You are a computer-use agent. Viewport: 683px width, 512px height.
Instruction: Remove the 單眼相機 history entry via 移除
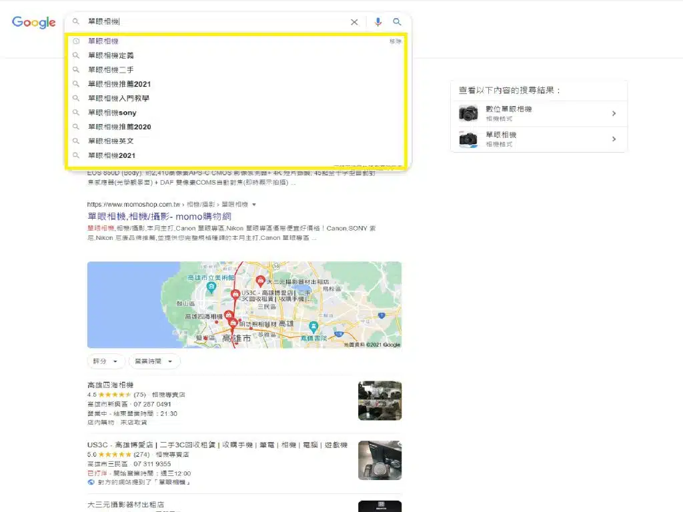(394, 41)
